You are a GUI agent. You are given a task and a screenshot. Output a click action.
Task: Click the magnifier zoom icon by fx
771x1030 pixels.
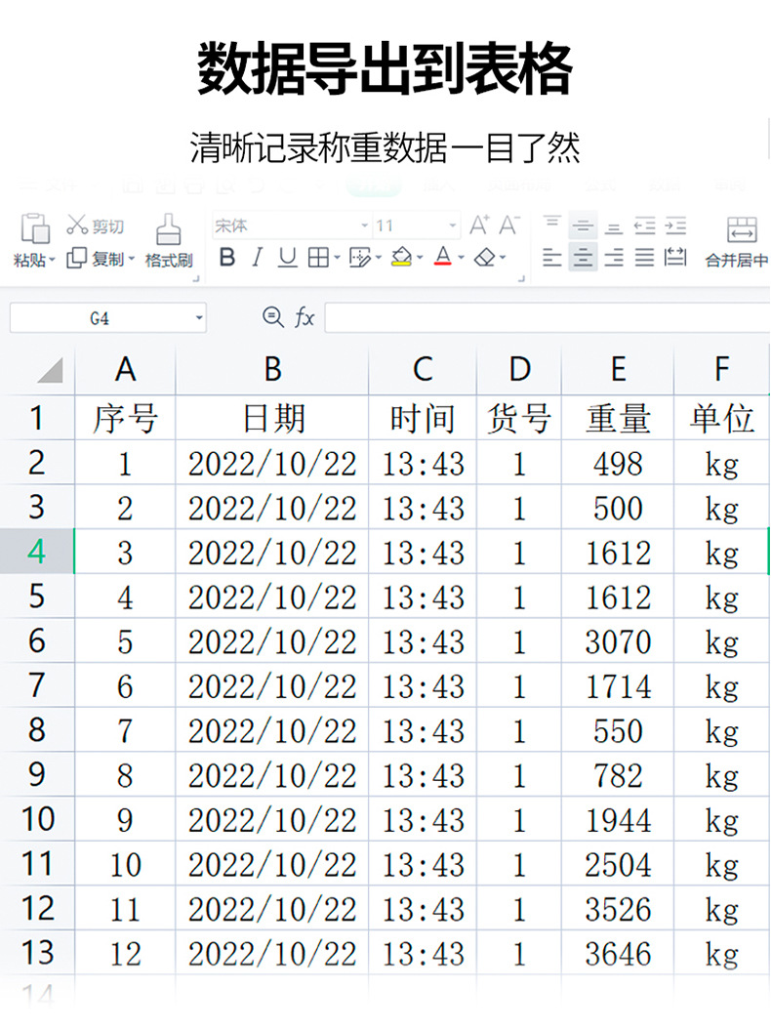[272, 317]
